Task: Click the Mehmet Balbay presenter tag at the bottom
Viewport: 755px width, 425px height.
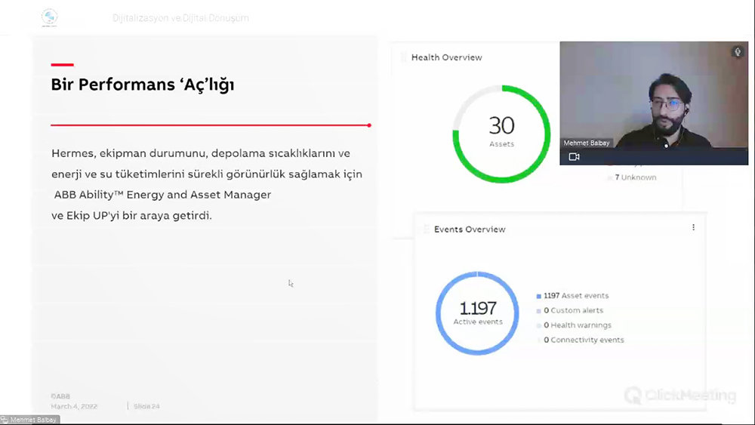Action: tap(30, 420)
